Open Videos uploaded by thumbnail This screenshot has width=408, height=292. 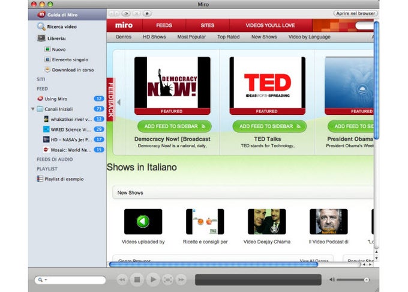pyautogui.click(x=143, y=222)
